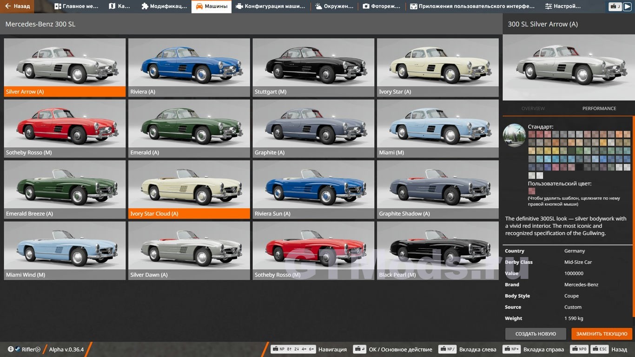The height and width of the screenshot is (357, 635).
Task: Click the Назад label in bottom bar
Action: tap(619, 350)
